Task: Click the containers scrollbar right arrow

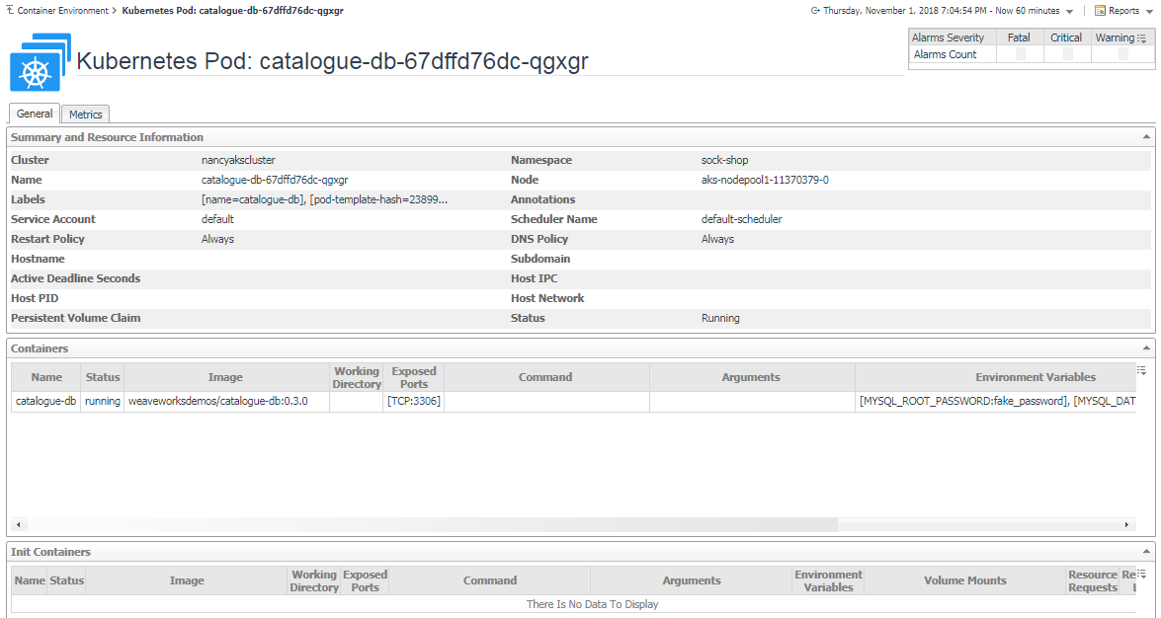Action: [1127, 525]
